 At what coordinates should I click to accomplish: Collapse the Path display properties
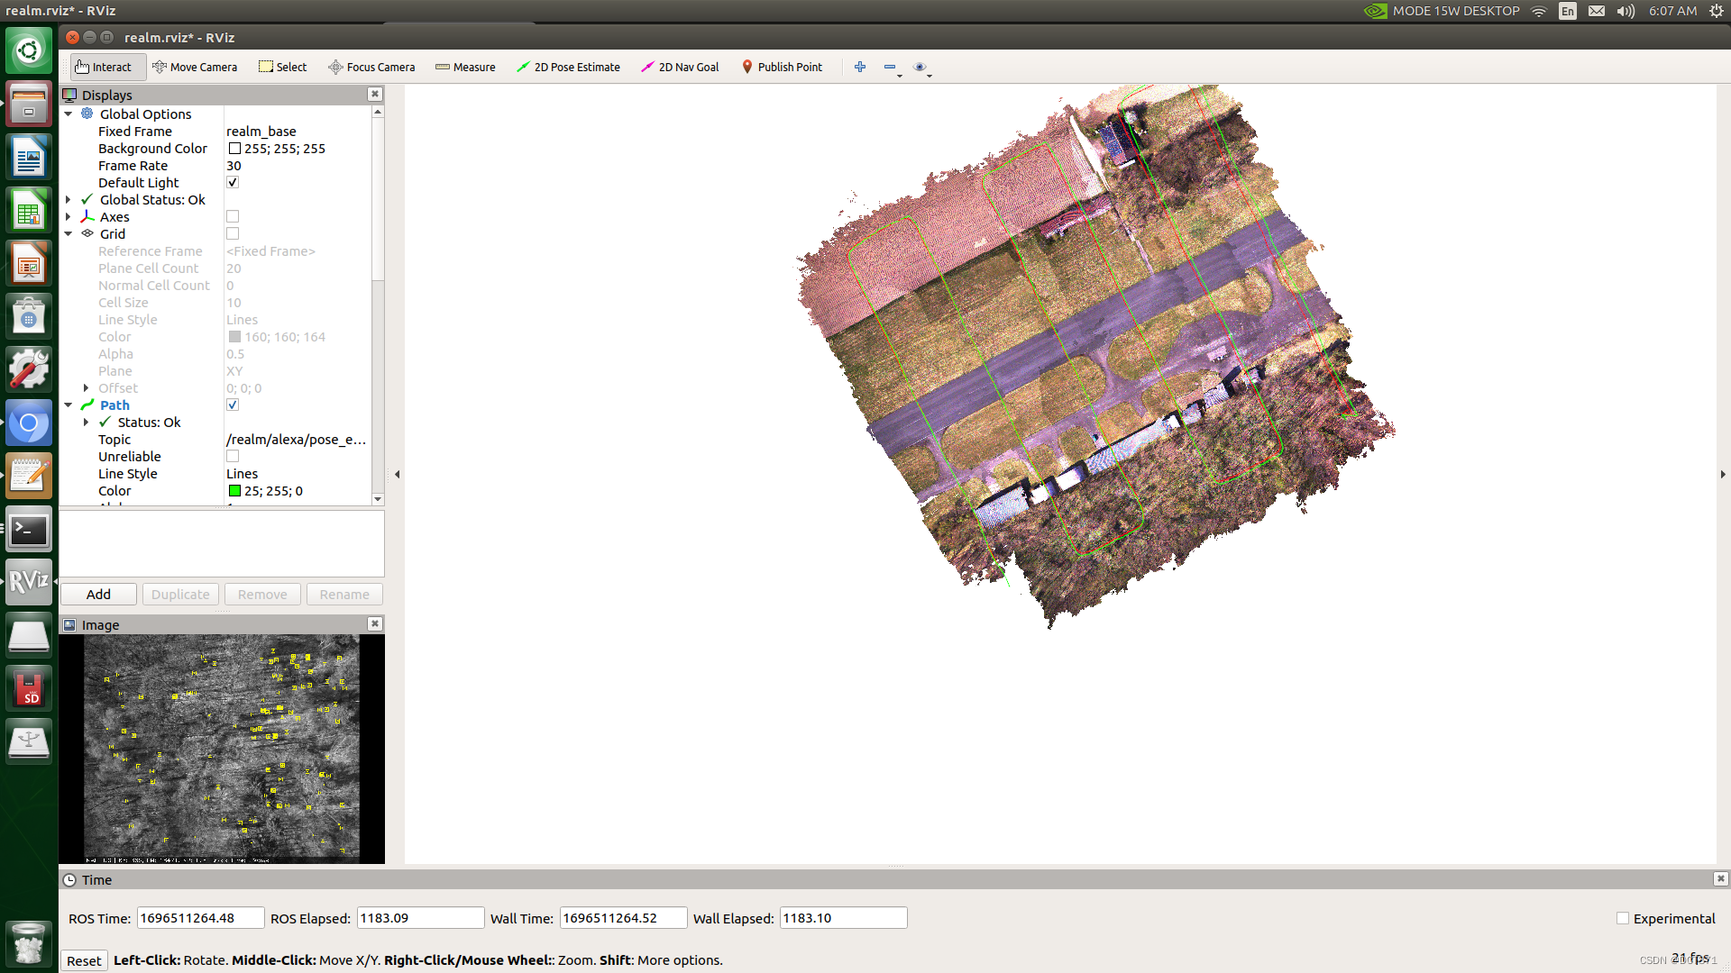click(69, 405)
